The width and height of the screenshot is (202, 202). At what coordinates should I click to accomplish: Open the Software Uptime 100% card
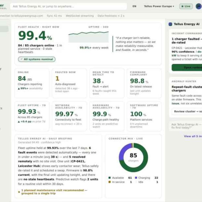click(144, 116)
